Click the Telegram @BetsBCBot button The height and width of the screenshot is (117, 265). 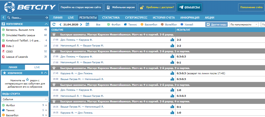(x=189, y=7)
